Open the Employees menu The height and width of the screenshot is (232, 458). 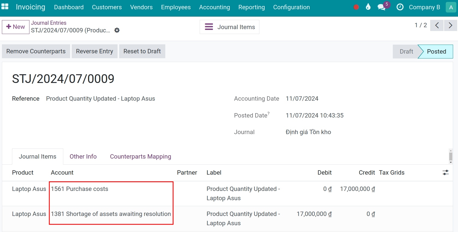[x=176, y=7]
